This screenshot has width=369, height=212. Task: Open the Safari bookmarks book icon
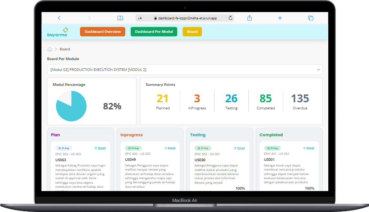[x=120, y=18]
